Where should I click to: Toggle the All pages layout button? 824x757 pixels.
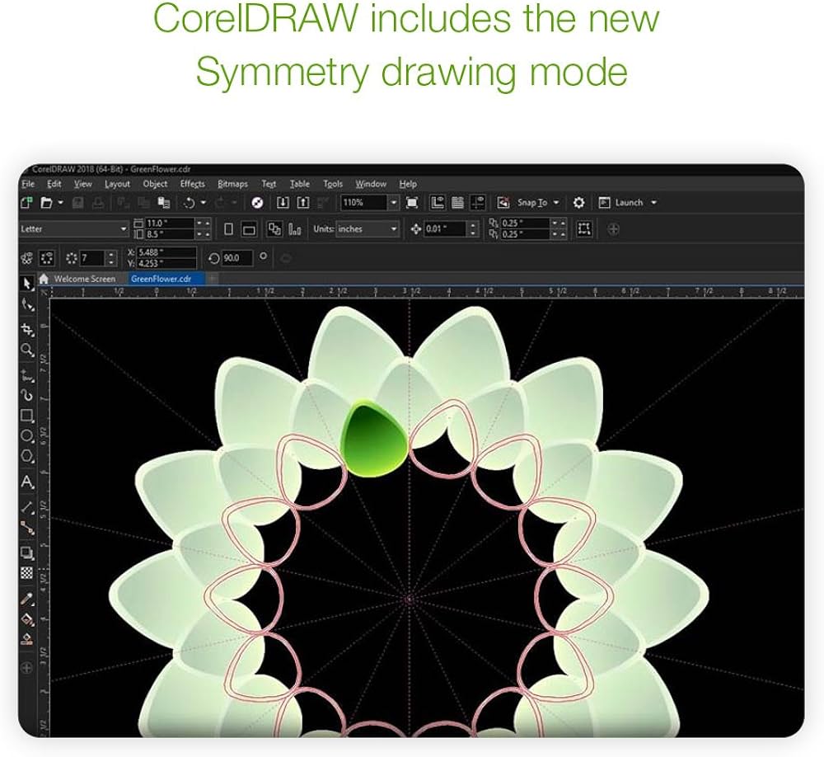274,229
